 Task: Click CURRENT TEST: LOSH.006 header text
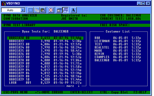121,19
